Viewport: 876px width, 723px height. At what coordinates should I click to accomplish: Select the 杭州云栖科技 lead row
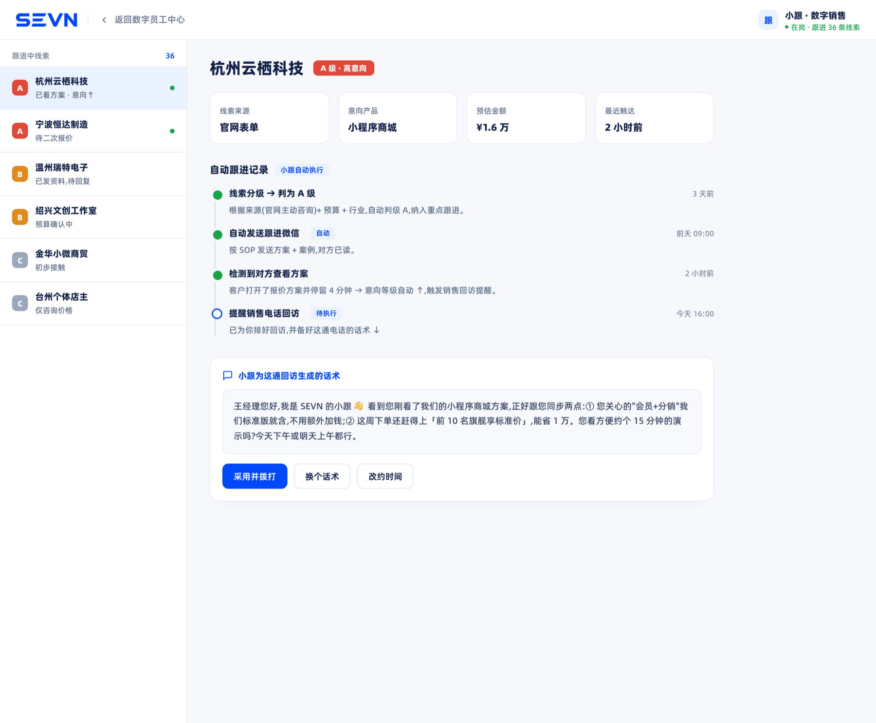pyautogui.click(x=93, y=88)
